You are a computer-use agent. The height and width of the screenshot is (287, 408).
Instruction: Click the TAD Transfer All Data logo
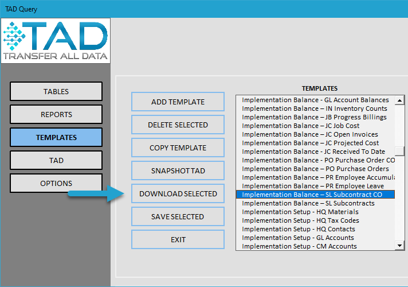pos(56,41)
